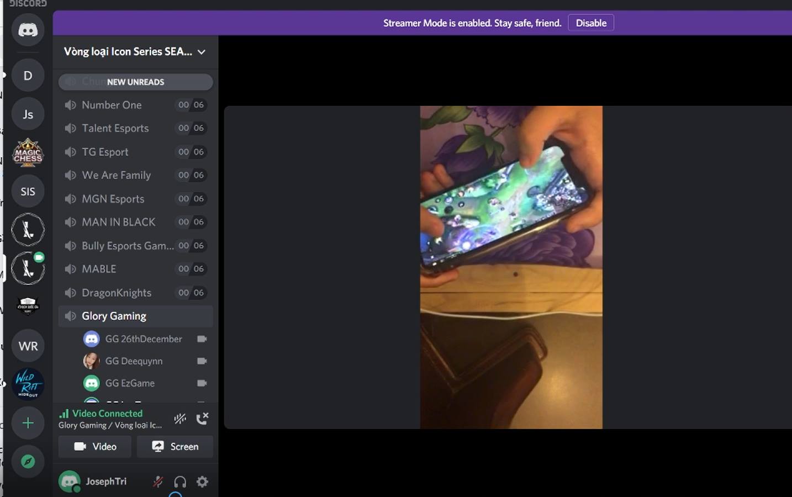The image size is (792, 497).
Task: Disable Streamer Mode button
Action: click(x=591, y=23)
